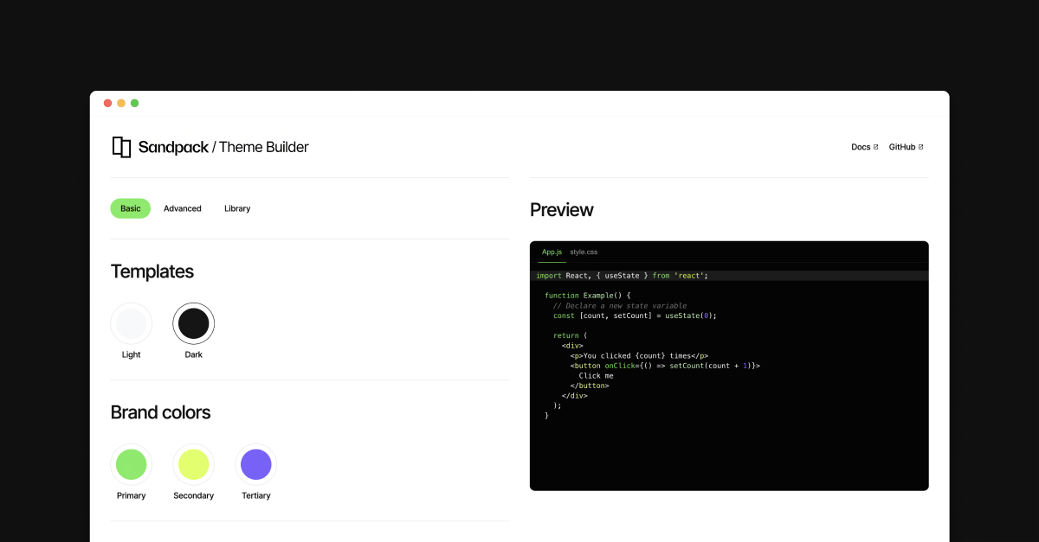Image resolution: width=1039 pixels, height=542 pixels.
Task: Click the Sandpack / Theme Builder title
Action: [223, 146]
